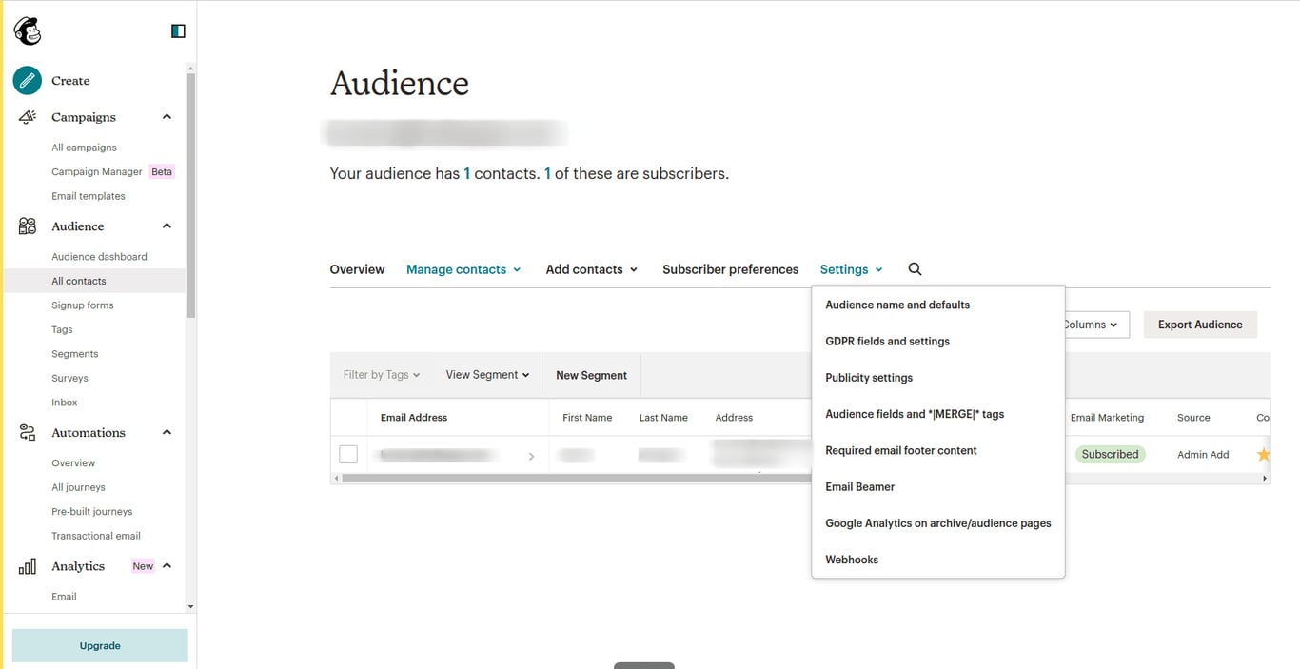Screen dimensions: 1300x669
Task: Choose Webhooks from Settings menu
Action: [852, 560]
